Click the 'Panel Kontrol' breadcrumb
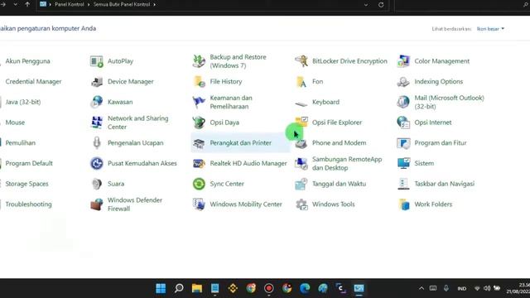The width and height of the screenshot is (530, 298). click(70, 4)
